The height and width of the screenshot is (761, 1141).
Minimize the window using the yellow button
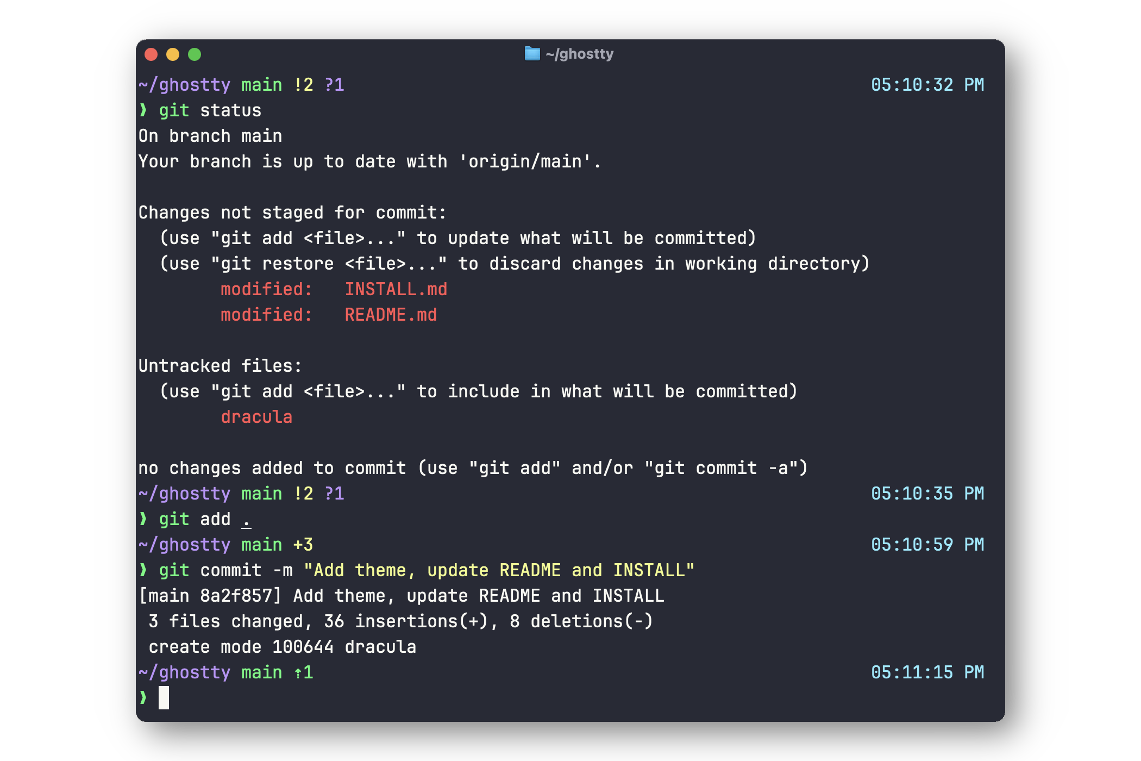pyautogui.click(x=173, y=54)
